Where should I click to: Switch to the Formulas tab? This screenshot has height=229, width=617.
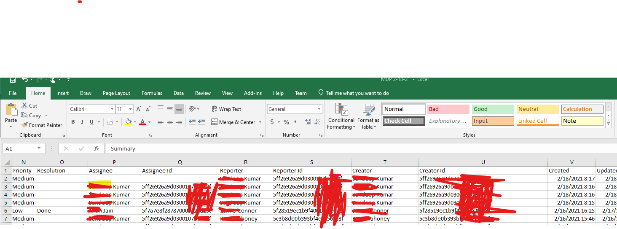point(152,93)
